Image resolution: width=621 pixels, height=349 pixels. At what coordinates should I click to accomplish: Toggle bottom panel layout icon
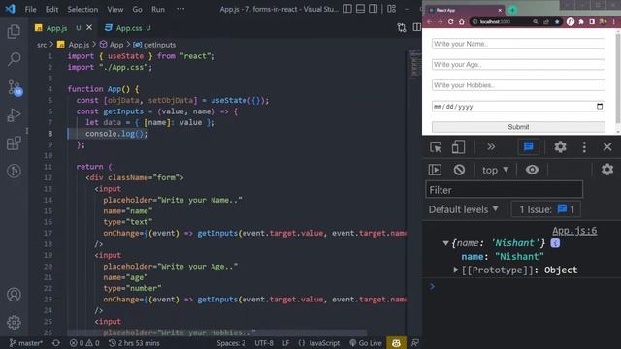click(x=360, y=9)
